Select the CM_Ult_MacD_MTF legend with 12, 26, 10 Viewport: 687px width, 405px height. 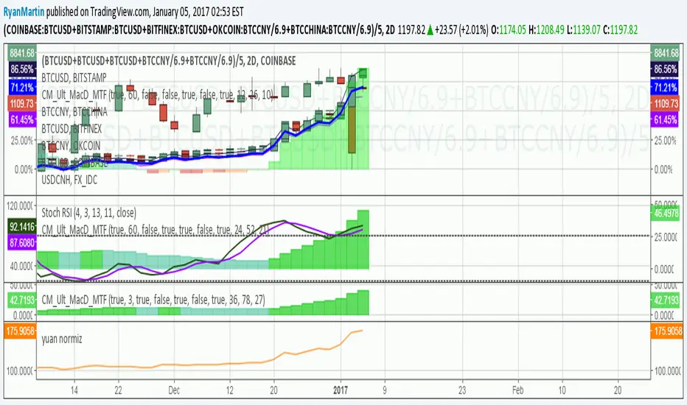click(x=158, y=94)
